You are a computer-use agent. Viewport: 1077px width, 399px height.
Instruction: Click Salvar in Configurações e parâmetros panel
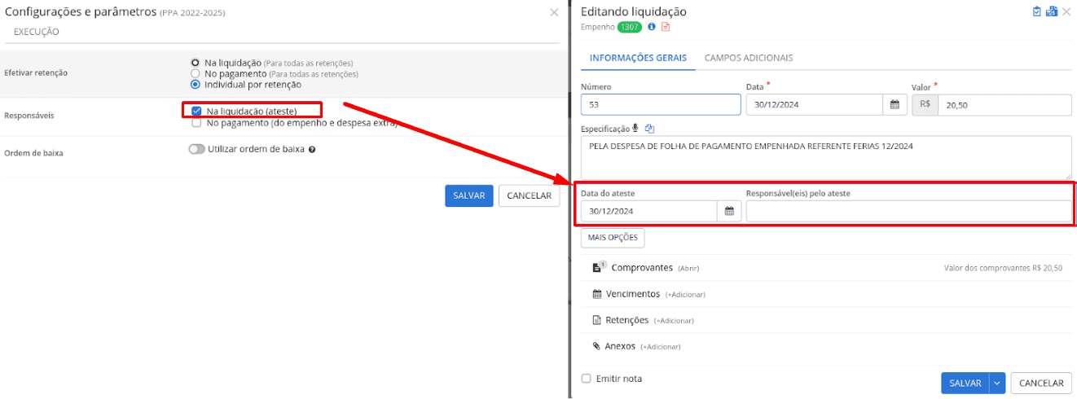469,195
